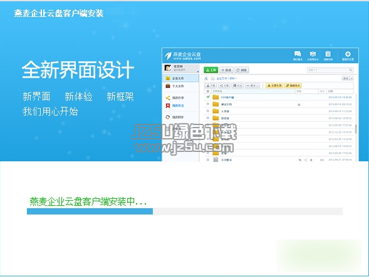Click the chat bubble icon in preview header
The image size is (369, 277).
(298, 54)
